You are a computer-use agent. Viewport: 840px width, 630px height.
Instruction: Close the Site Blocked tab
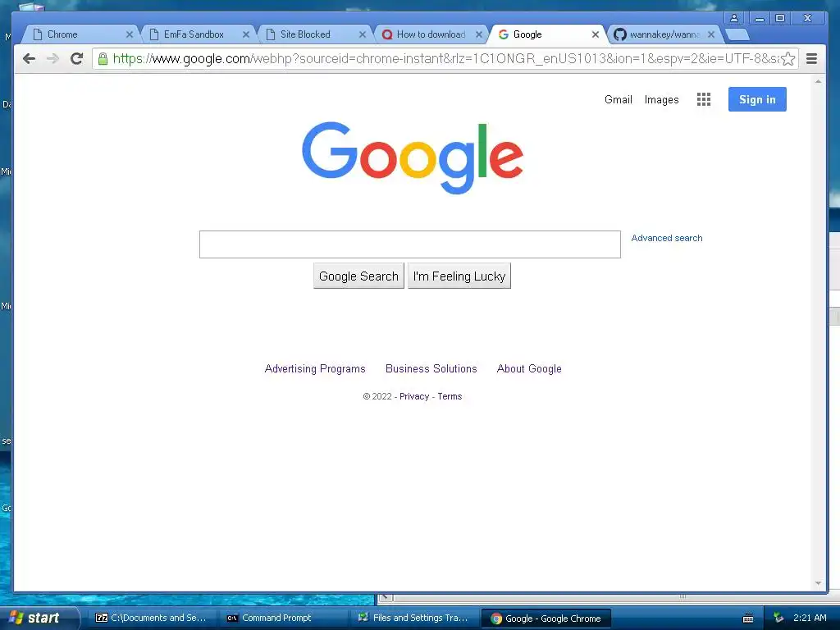point(362,34)
